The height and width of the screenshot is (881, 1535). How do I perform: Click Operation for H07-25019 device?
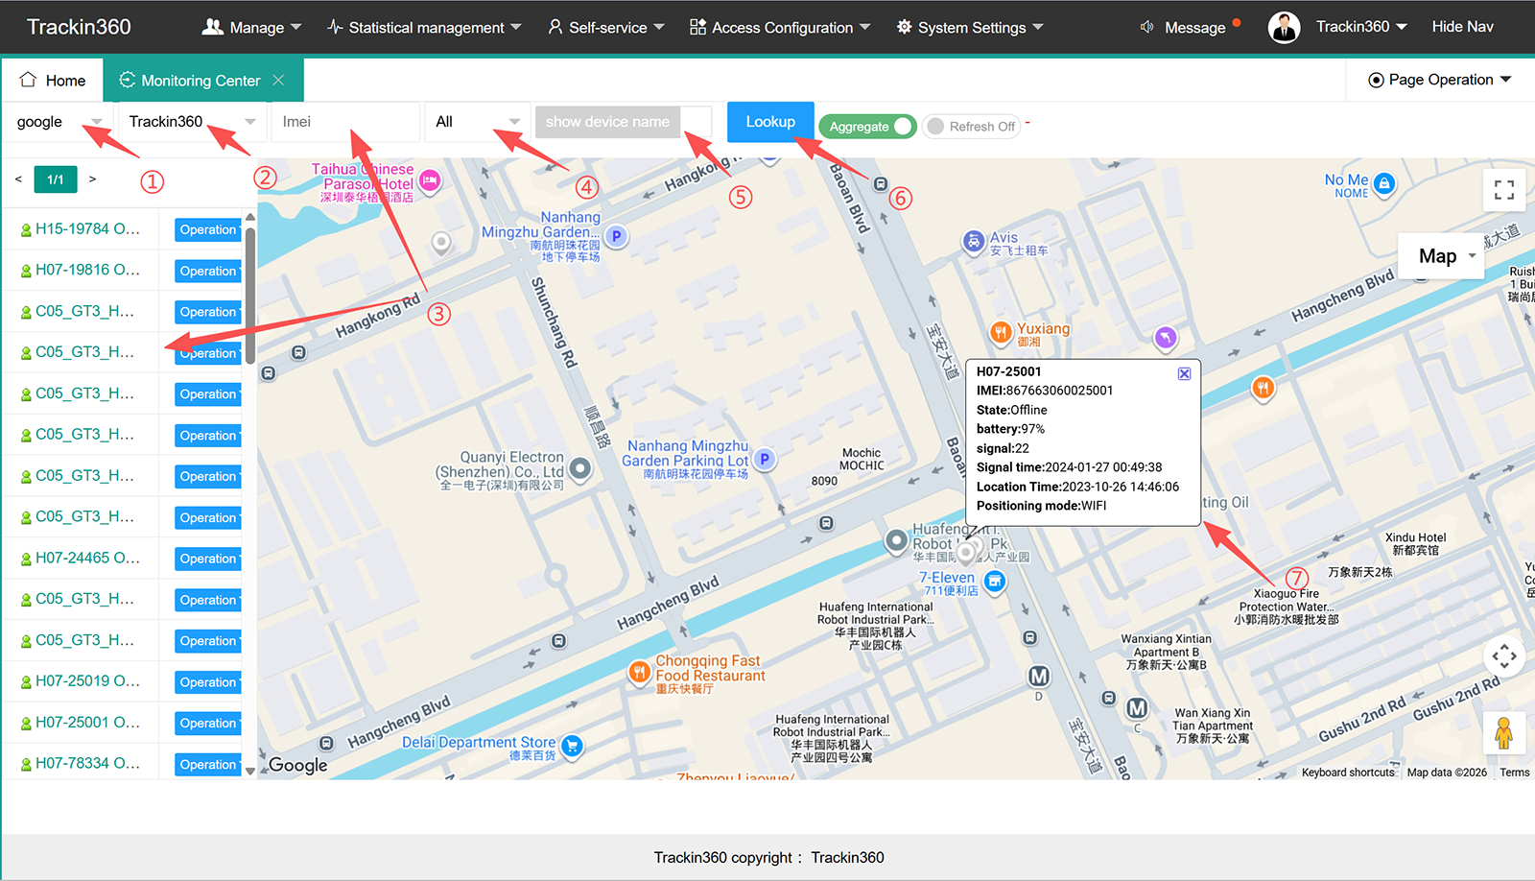click(208, 682)
